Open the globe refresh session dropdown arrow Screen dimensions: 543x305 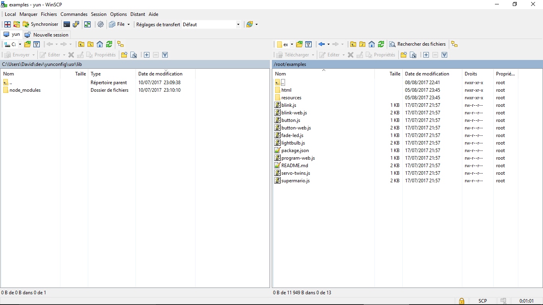click(x=256, y=24)
